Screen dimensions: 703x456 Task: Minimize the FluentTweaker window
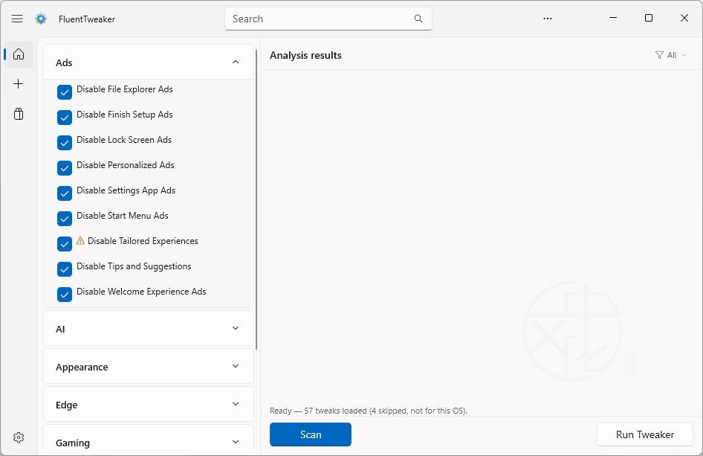coord(613,18)
